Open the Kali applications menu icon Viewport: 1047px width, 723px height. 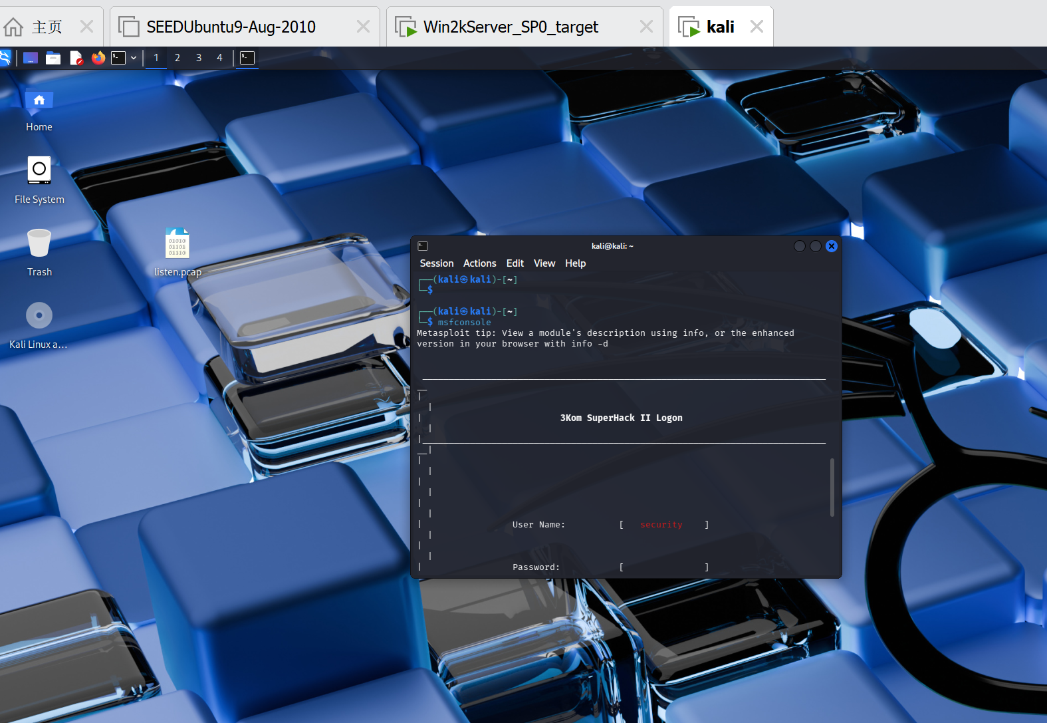4,58
